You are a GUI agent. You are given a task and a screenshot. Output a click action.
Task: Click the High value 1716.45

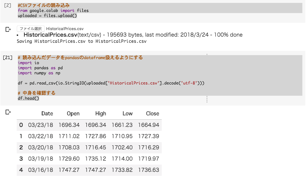[96, 148]
